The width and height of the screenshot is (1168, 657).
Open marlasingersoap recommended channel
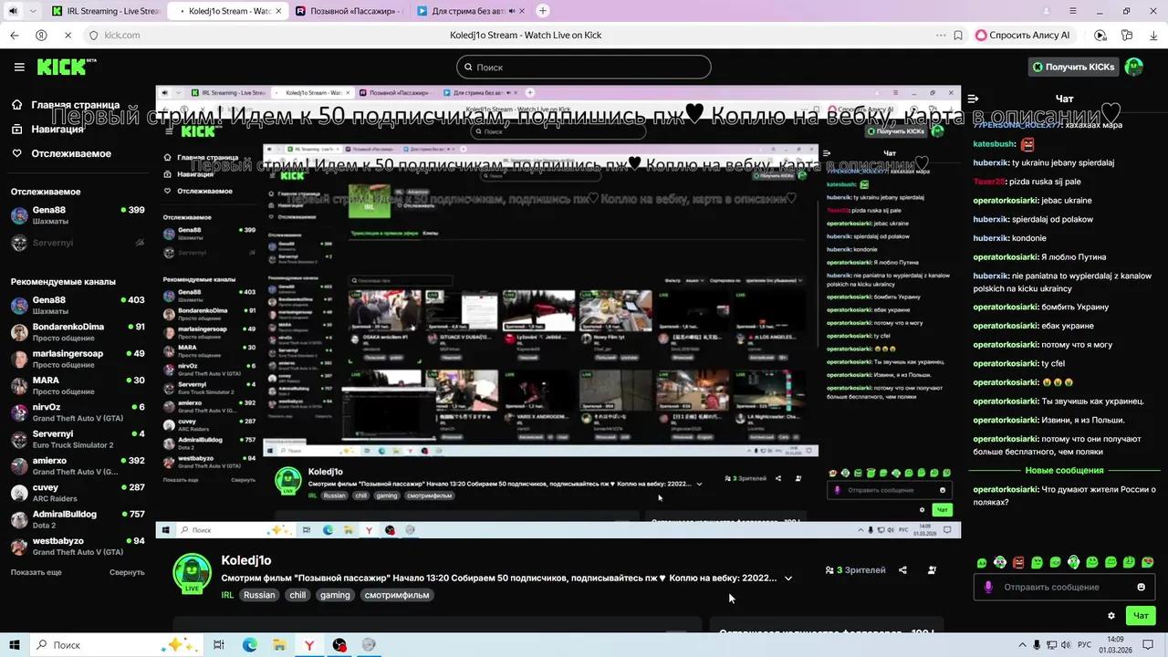pyautogui.click(x=78, y=359)
